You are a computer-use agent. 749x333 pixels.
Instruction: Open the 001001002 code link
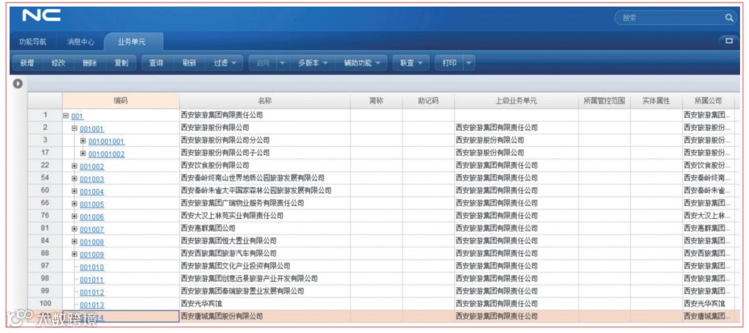coord(107,154)
